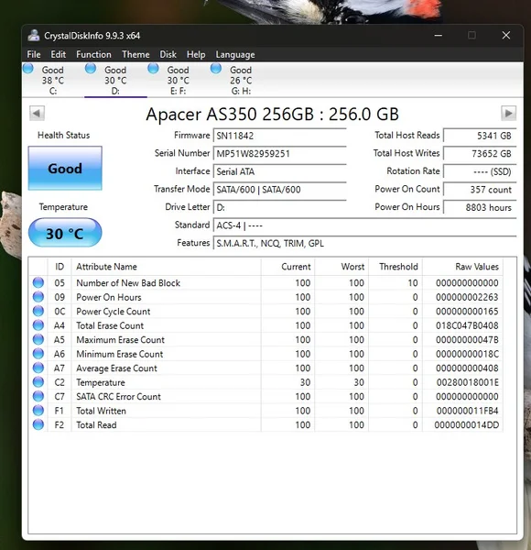Click status icon for Temperature attribute row
This screenshot has width=531, height=550.
(x=38, y=382)
